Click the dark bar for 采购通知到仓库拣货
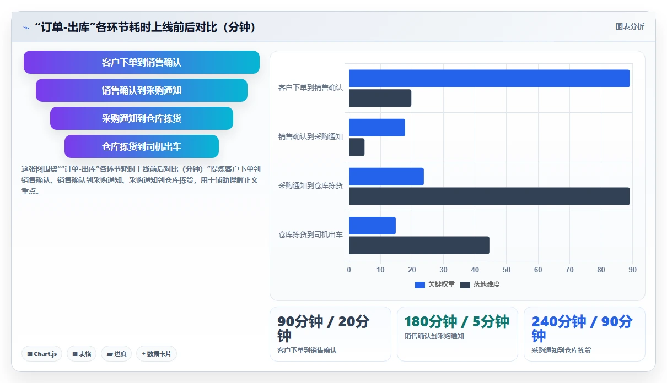Screen dimensions: 667x383 (489, 196)
